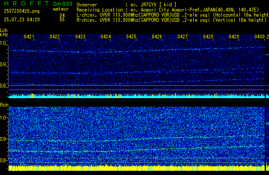Click the Rch 0.8 kHz axis label
The width and height of the screenshot is (269, 175).
coord(3,160)
